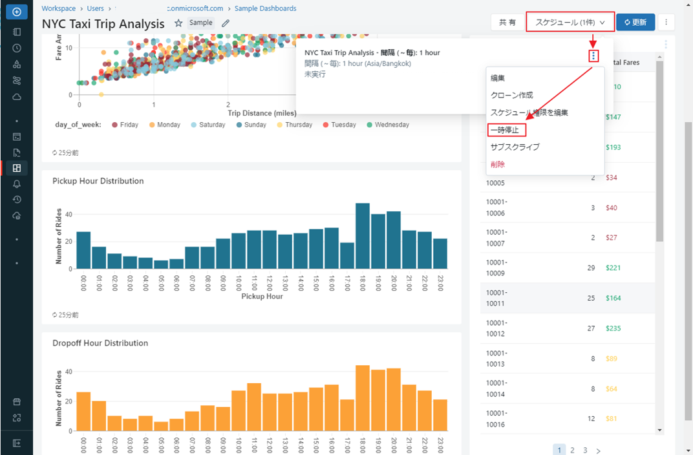Viewport: 693px width, 455px height.
Task: Open the Dashboards icon in sidebar
Action: [x=17, y=168]
